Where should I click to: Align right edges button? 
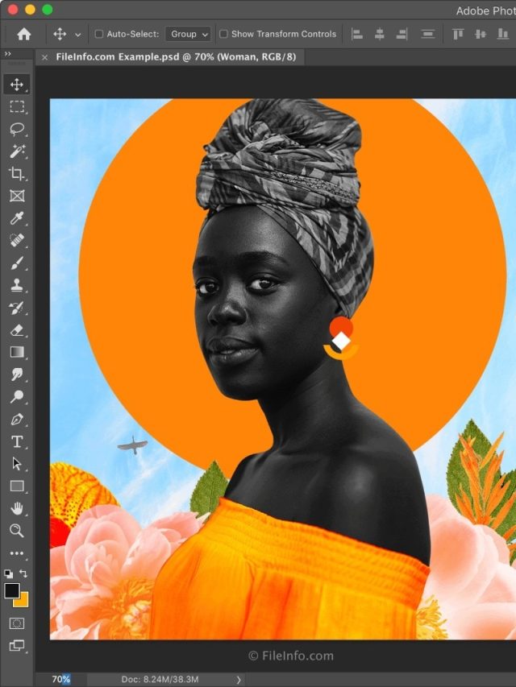(402, 34)
